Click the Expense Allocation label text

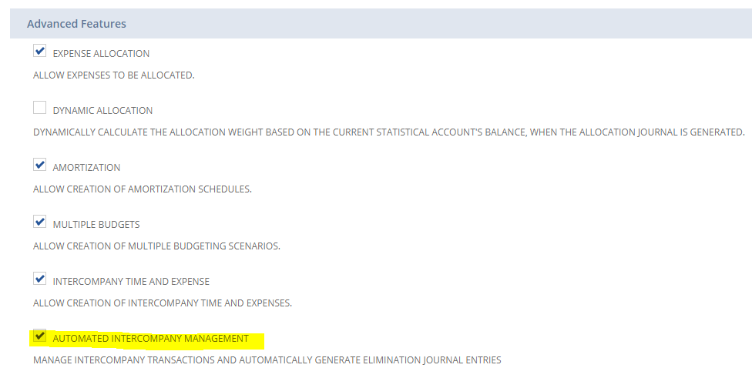[x=101, y=54]
